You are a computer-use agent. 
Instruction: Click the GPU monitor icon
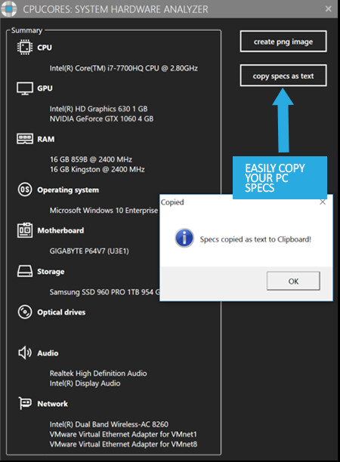coord(25,88)
